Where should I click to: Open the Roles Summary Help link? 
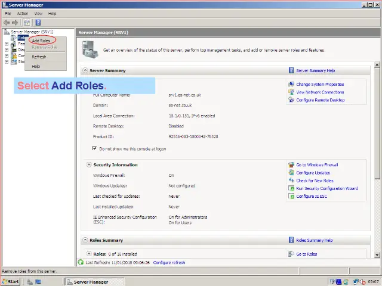pyautogui.click(x=315, y=240)
